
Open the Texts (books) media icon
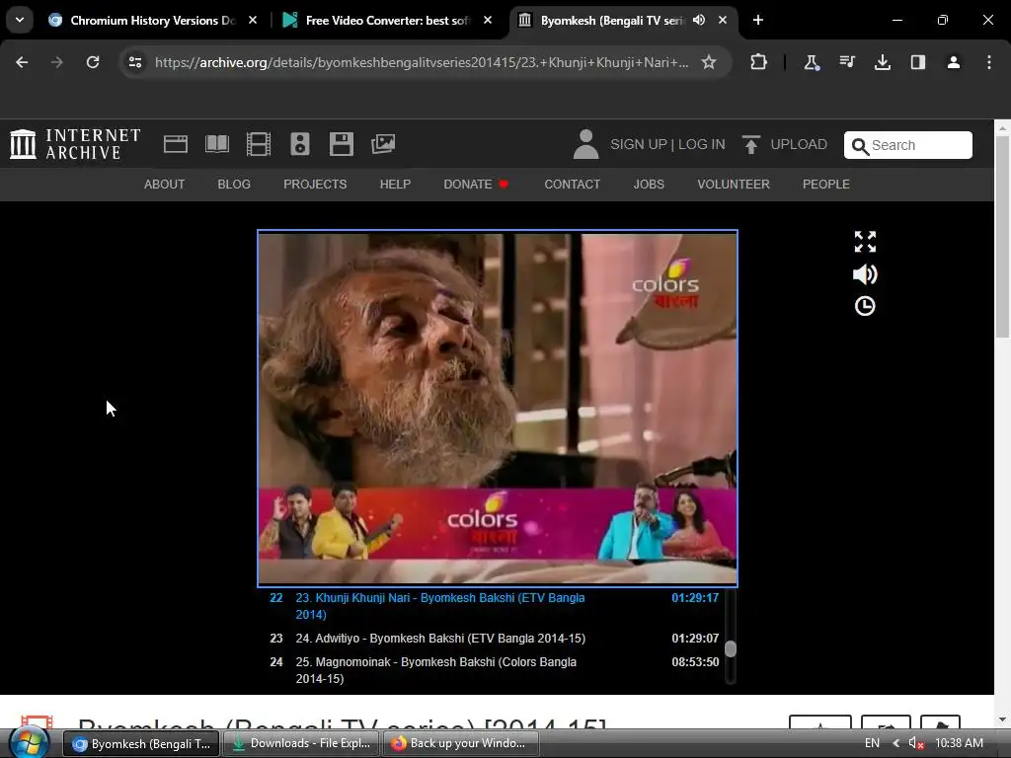[216, 144]
